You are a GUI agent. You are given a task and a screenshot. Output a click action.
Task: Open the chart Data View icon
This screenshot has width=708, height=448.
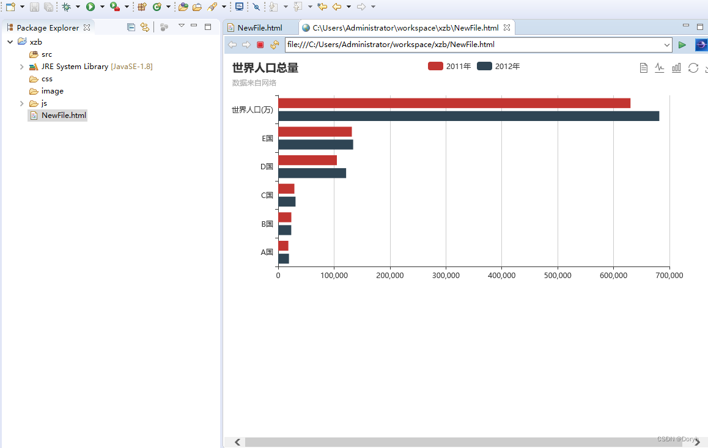click(643, 68)
